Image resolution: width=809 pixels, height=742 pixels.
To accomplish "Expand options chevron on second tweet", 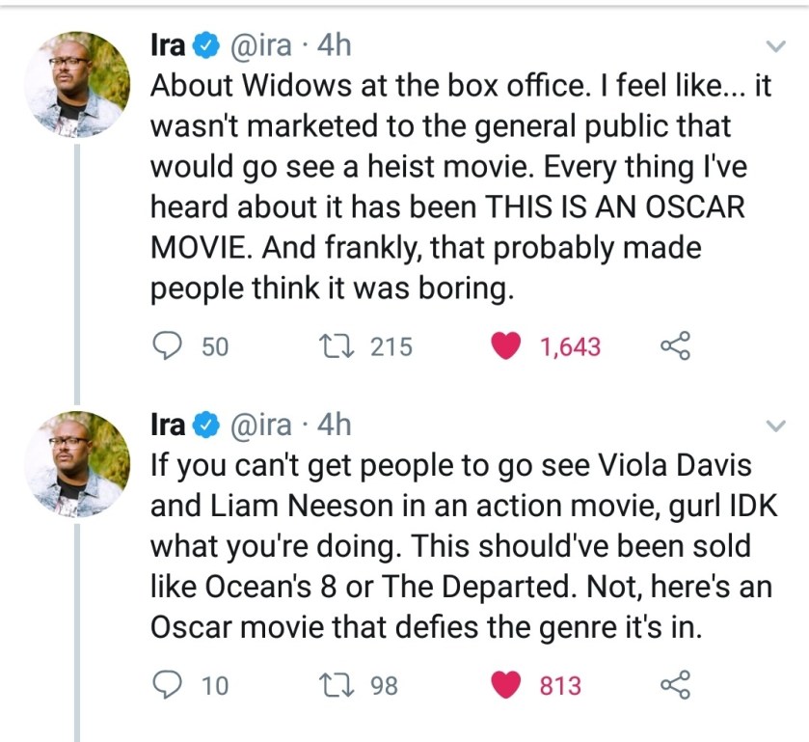I will [774, 424].
